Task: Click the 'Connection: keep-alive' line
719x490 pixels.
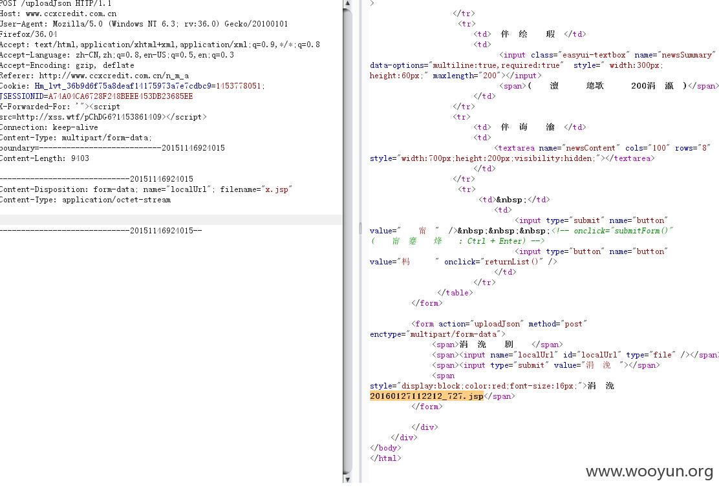Action: tap(49, 127)
